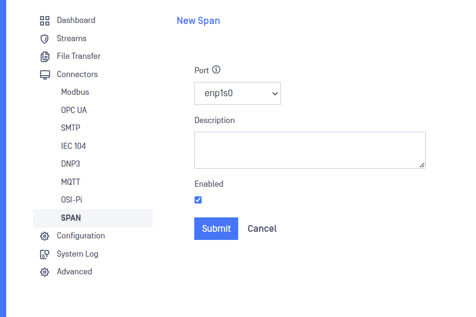Viewport: 476px width, 317px height.
Task: Click the System Log icon
Action: pyautogui.click(x=44, y=254)
